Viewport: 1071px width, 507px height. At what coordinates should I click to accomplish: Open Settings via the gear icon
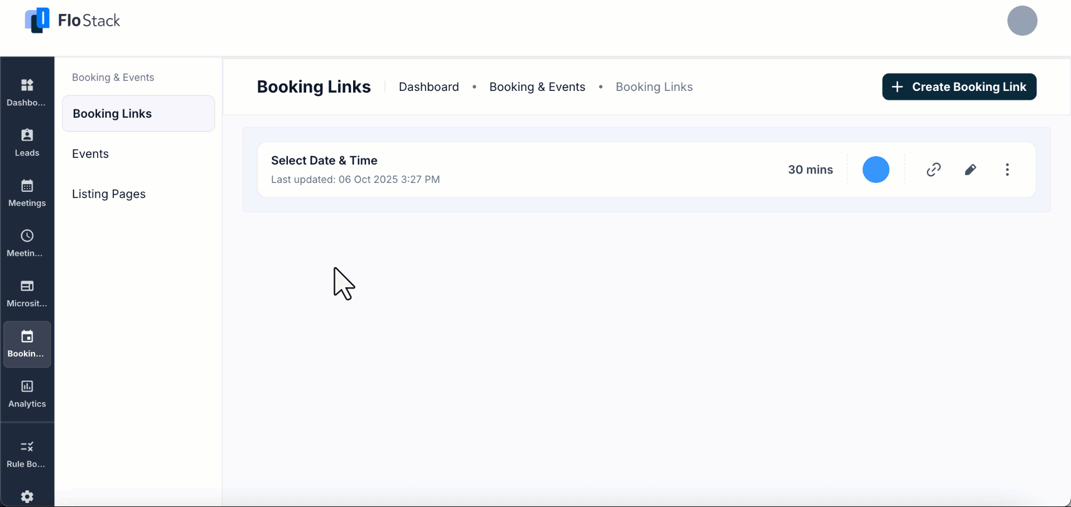[x=27, y=496]
